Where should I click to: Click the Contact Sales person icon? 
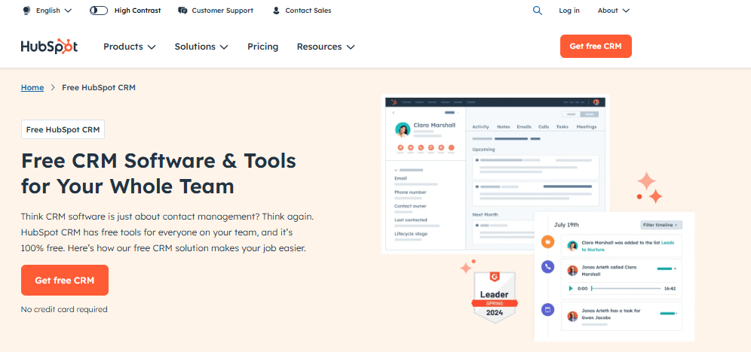(276, 10)
